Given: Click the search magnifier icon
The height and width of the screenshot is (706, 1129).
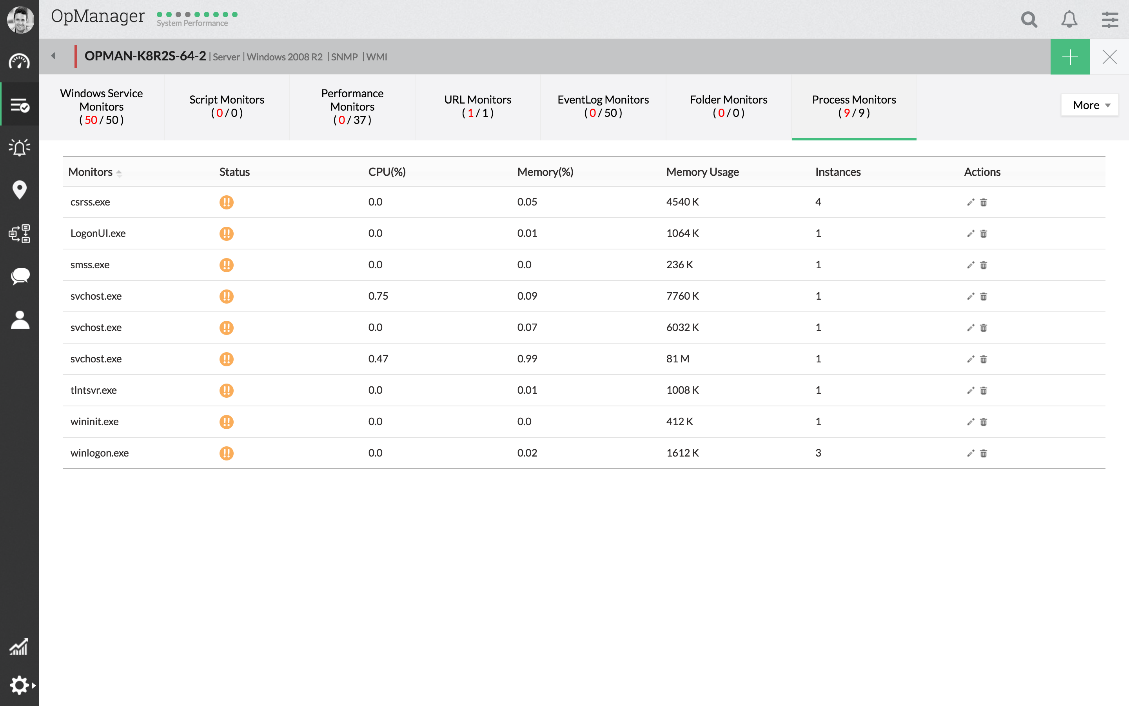Looking at the screenshot, I should point(1029,20).
